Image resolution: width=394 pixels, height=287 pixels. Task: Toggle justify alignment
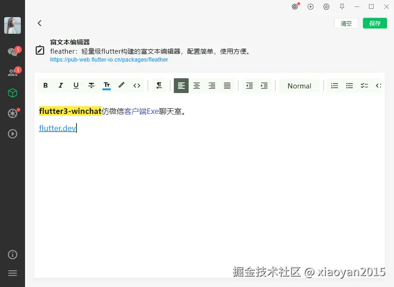coord(227,85)
